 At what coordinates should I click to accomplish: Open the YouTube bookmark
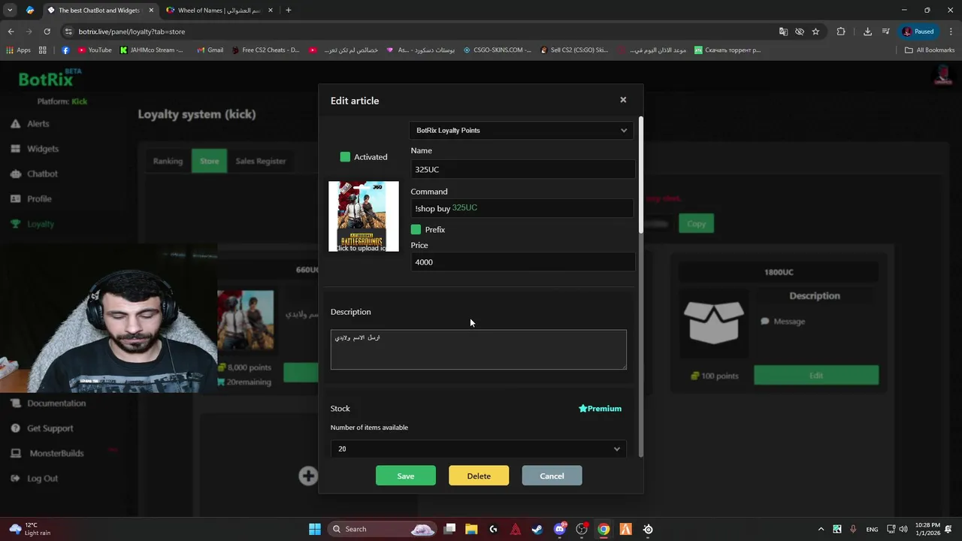coord(95,50)
